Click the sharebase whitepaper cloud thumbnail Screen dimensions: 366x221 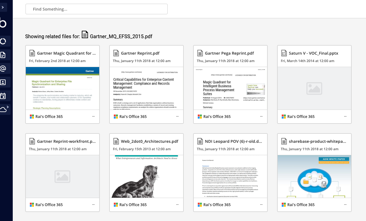(x=314, y=177)
